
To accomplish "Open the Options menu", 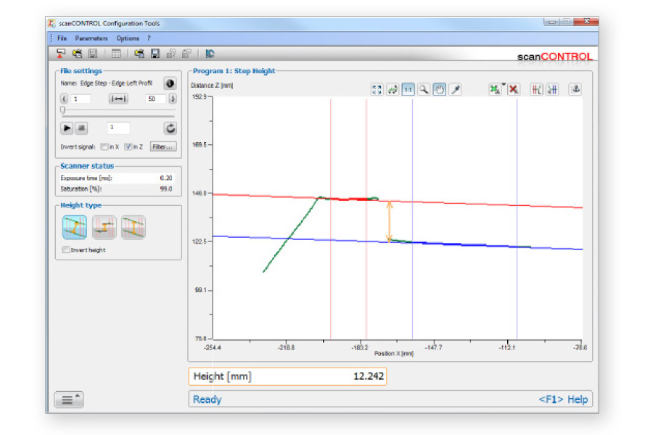I will click(x=128, y=38).
